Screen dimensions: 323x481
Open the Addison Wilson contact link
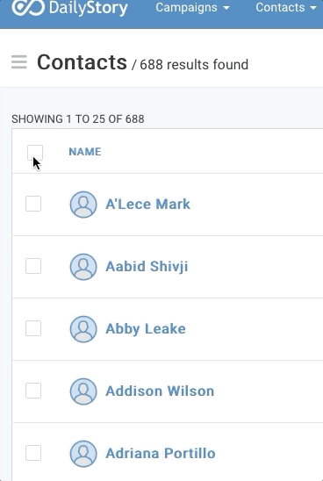point(160,391)
